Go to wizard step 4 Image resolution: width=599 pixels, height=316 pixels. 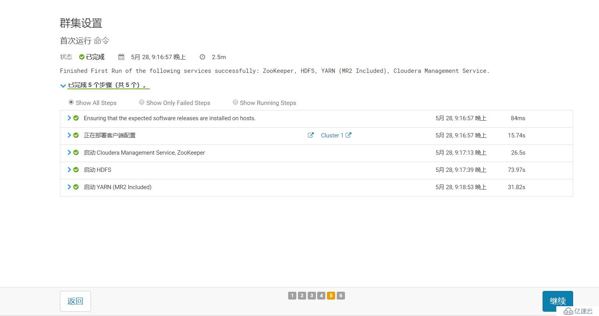pyautogui.click(x=321, y=296)
